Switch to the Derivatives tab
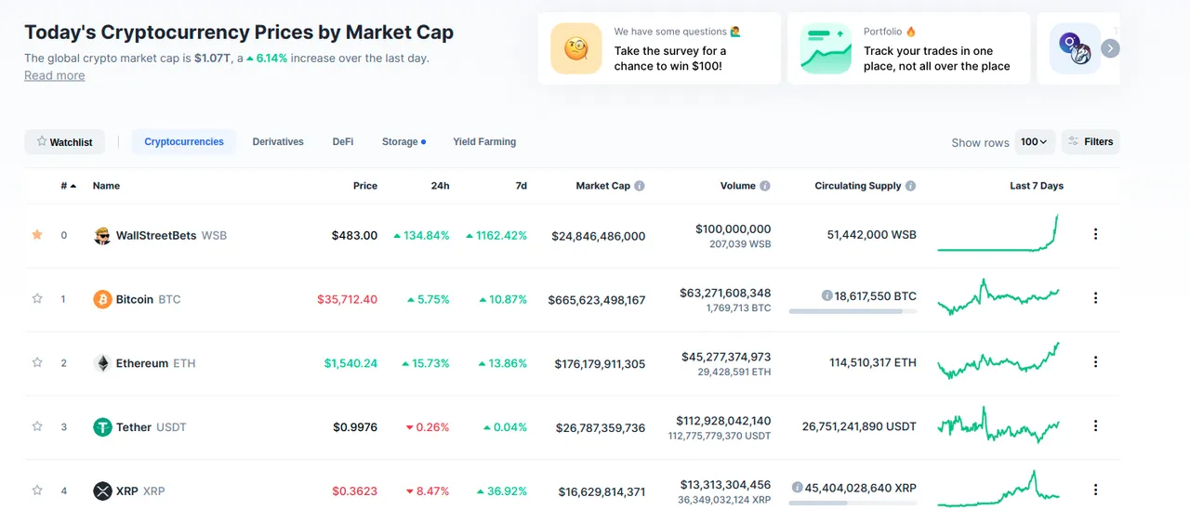 [x=278, y=142]
